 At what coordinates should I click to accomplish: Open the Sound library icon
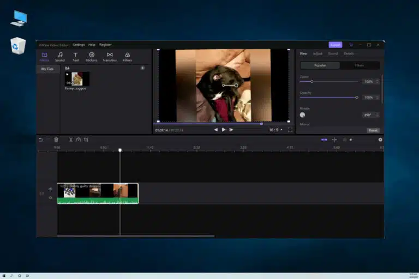tap(60, 57)
